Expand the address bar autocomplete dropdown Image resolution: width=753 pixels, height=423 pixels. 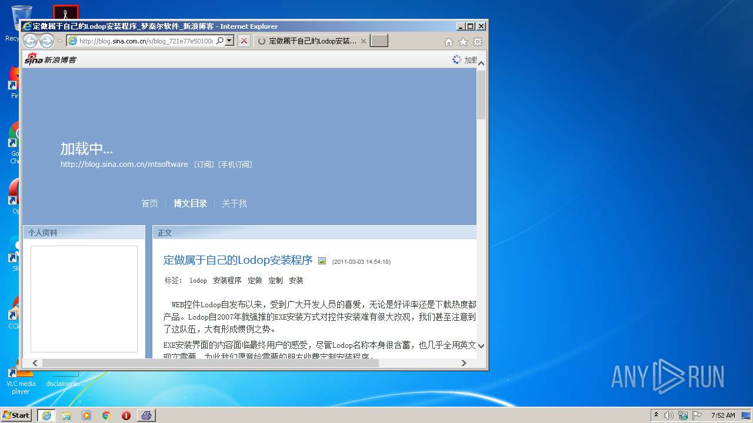(x=229, y=41)
